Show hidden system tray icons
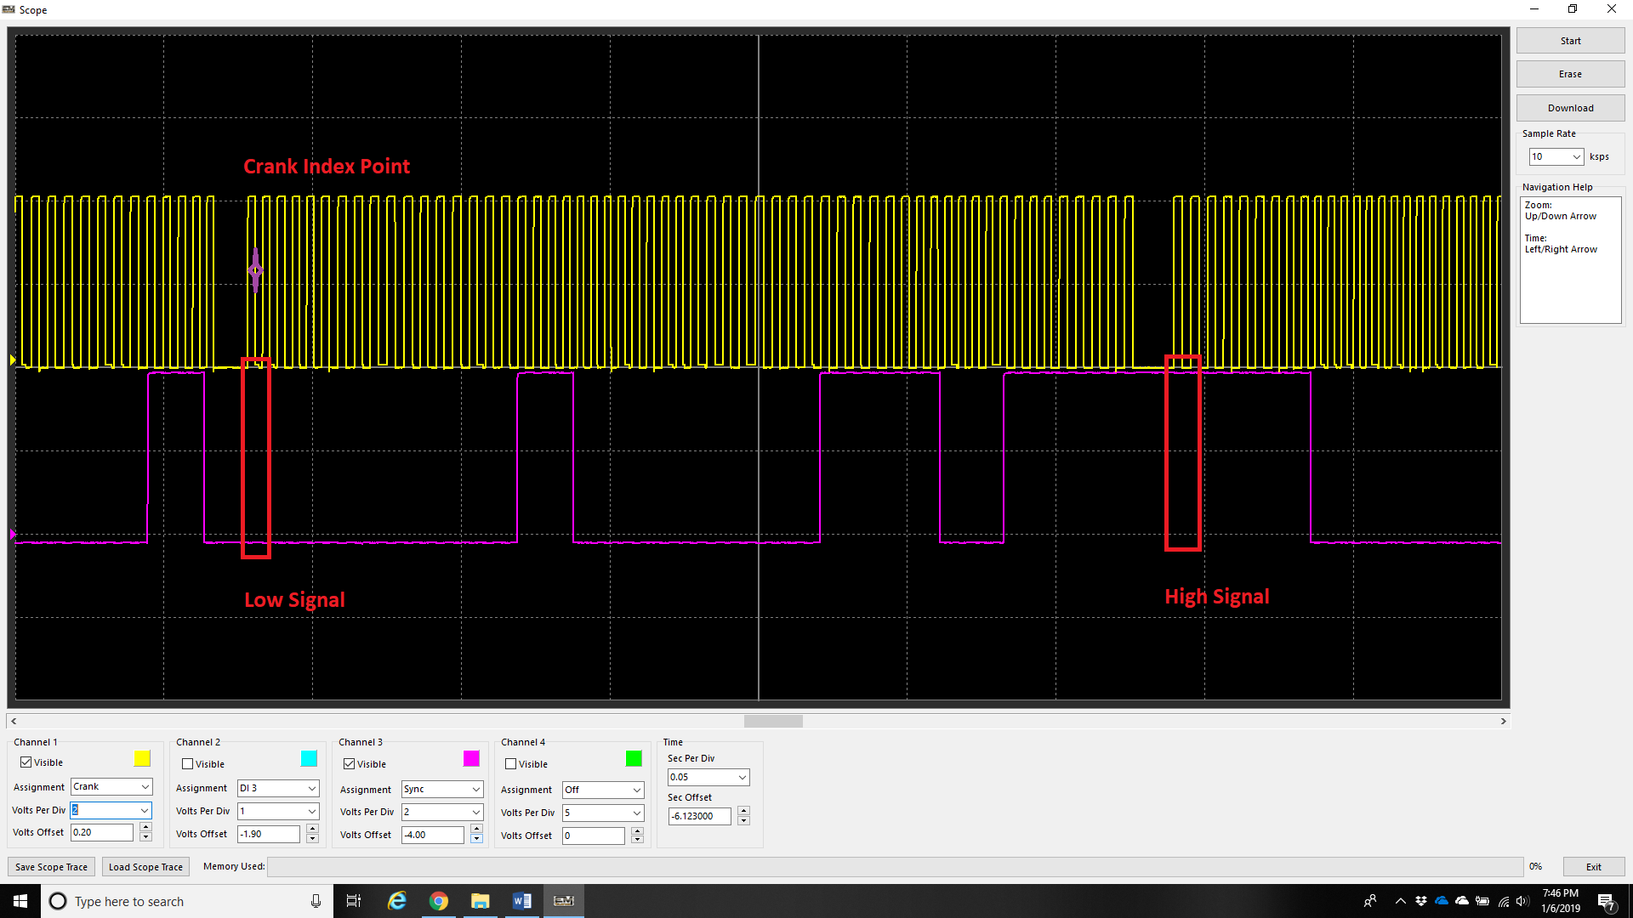This screenshot has height=918, width=1633. coord(1401,901)
